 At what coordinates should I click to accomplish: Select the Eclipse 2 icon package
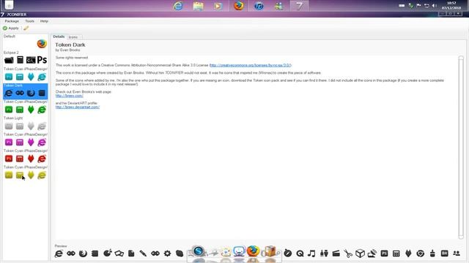[x=25, y=58]
